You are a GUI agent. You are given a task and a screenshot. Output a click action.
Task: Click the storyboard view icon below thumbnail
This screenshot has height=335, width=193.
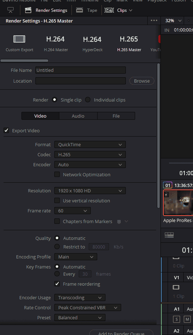click(169, 235)
